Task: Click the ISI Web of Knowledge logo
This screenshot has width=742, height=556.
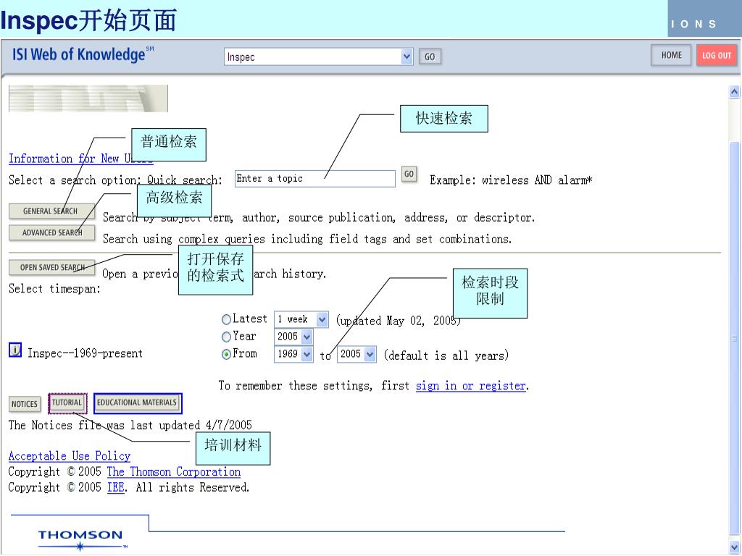Action: point(83,54)
